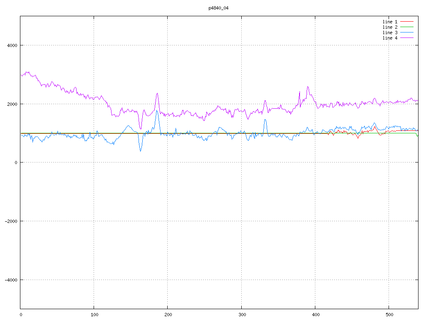Click the -4000 label on the y-axis
The height and width of the screenshot is (320, 426).
pyautogui.click(x=10, y=280)
